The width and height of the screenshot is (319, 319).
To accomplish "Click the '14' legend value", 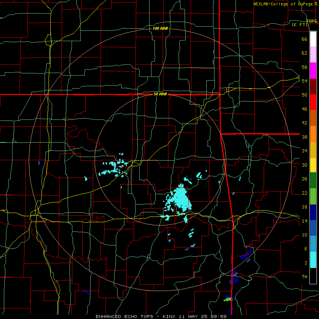I will (x=304, y=221).
